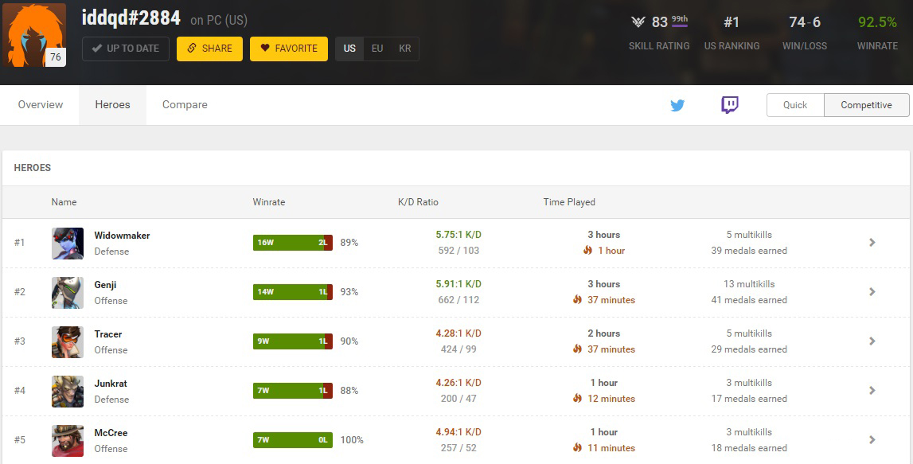Click the yellow Share button
This screenshot has width=913, height=464.
[209, 49]
